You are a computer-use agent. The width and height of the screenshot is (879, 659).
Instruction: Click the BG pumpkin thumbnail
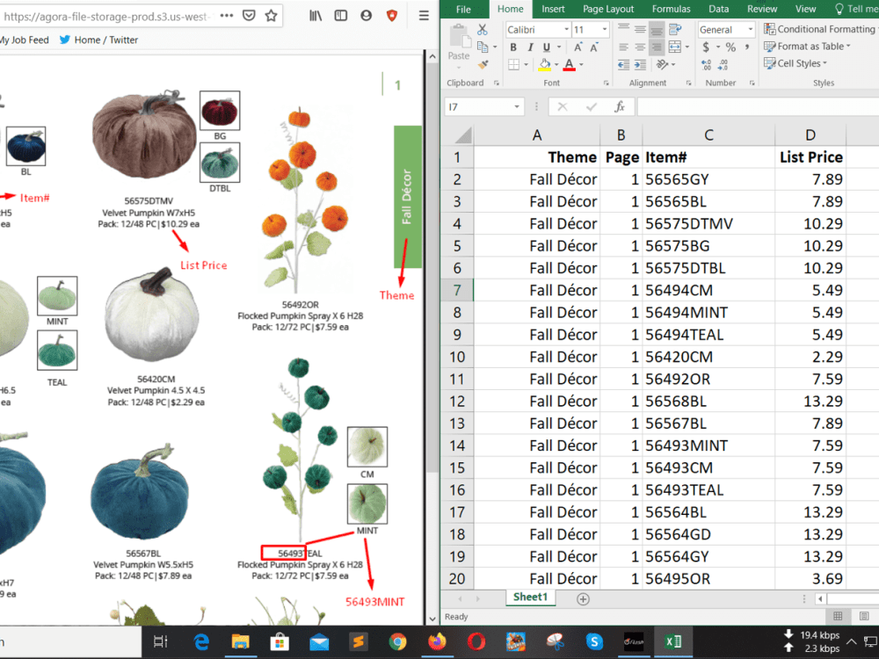pos(220,111)
